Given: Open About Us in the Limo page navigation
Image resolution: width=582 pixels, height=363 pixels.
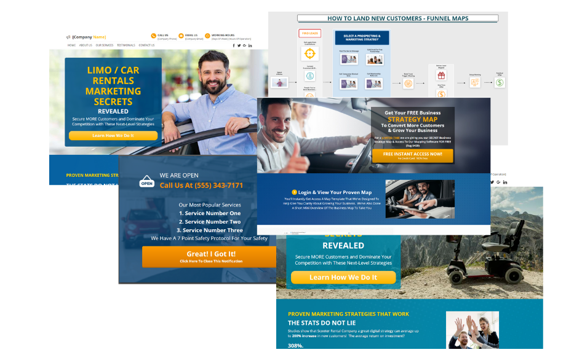Looking at the screenshot, I should (x=86, y=45).
